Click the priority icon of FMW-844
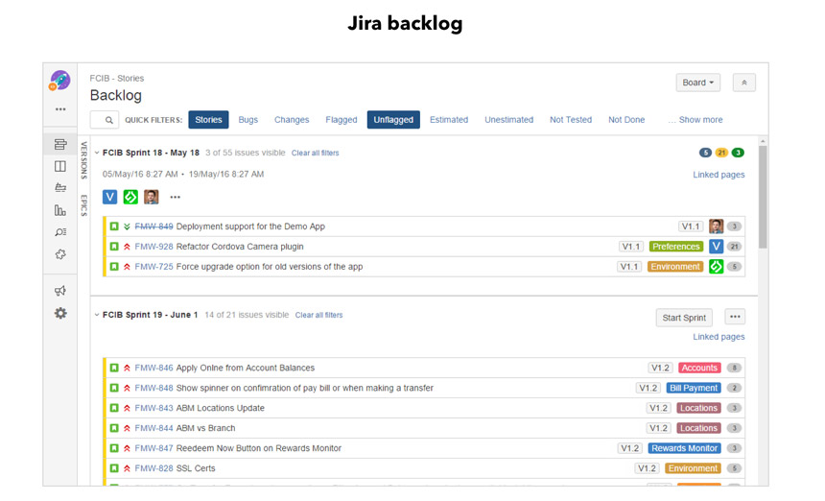The image size is (825, 501). tap(127, 428)
